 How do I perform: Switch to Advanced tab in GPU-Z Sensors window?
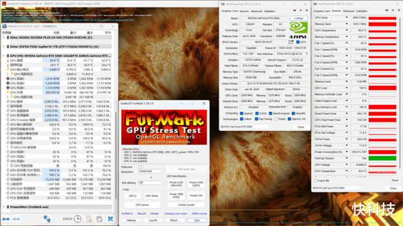(349, 11)
